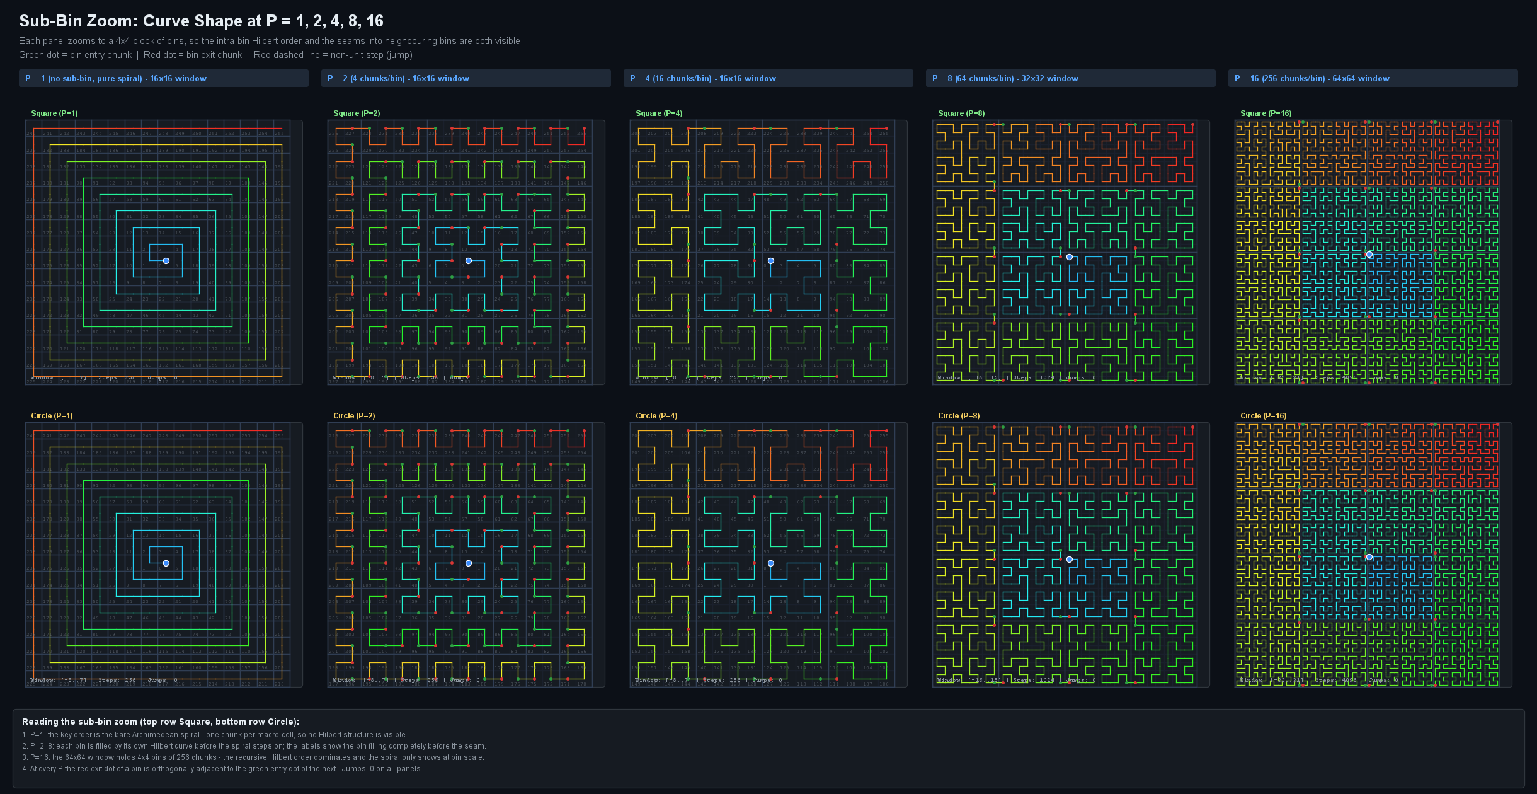Click the blue origin dot in Square (P=8)
This screenshot has width=1537, height=794.
pos(1070,257)
